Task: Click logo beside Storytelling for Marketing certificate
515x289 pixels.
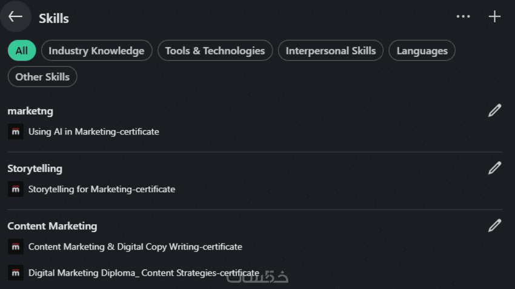Action: click(16, 189)
